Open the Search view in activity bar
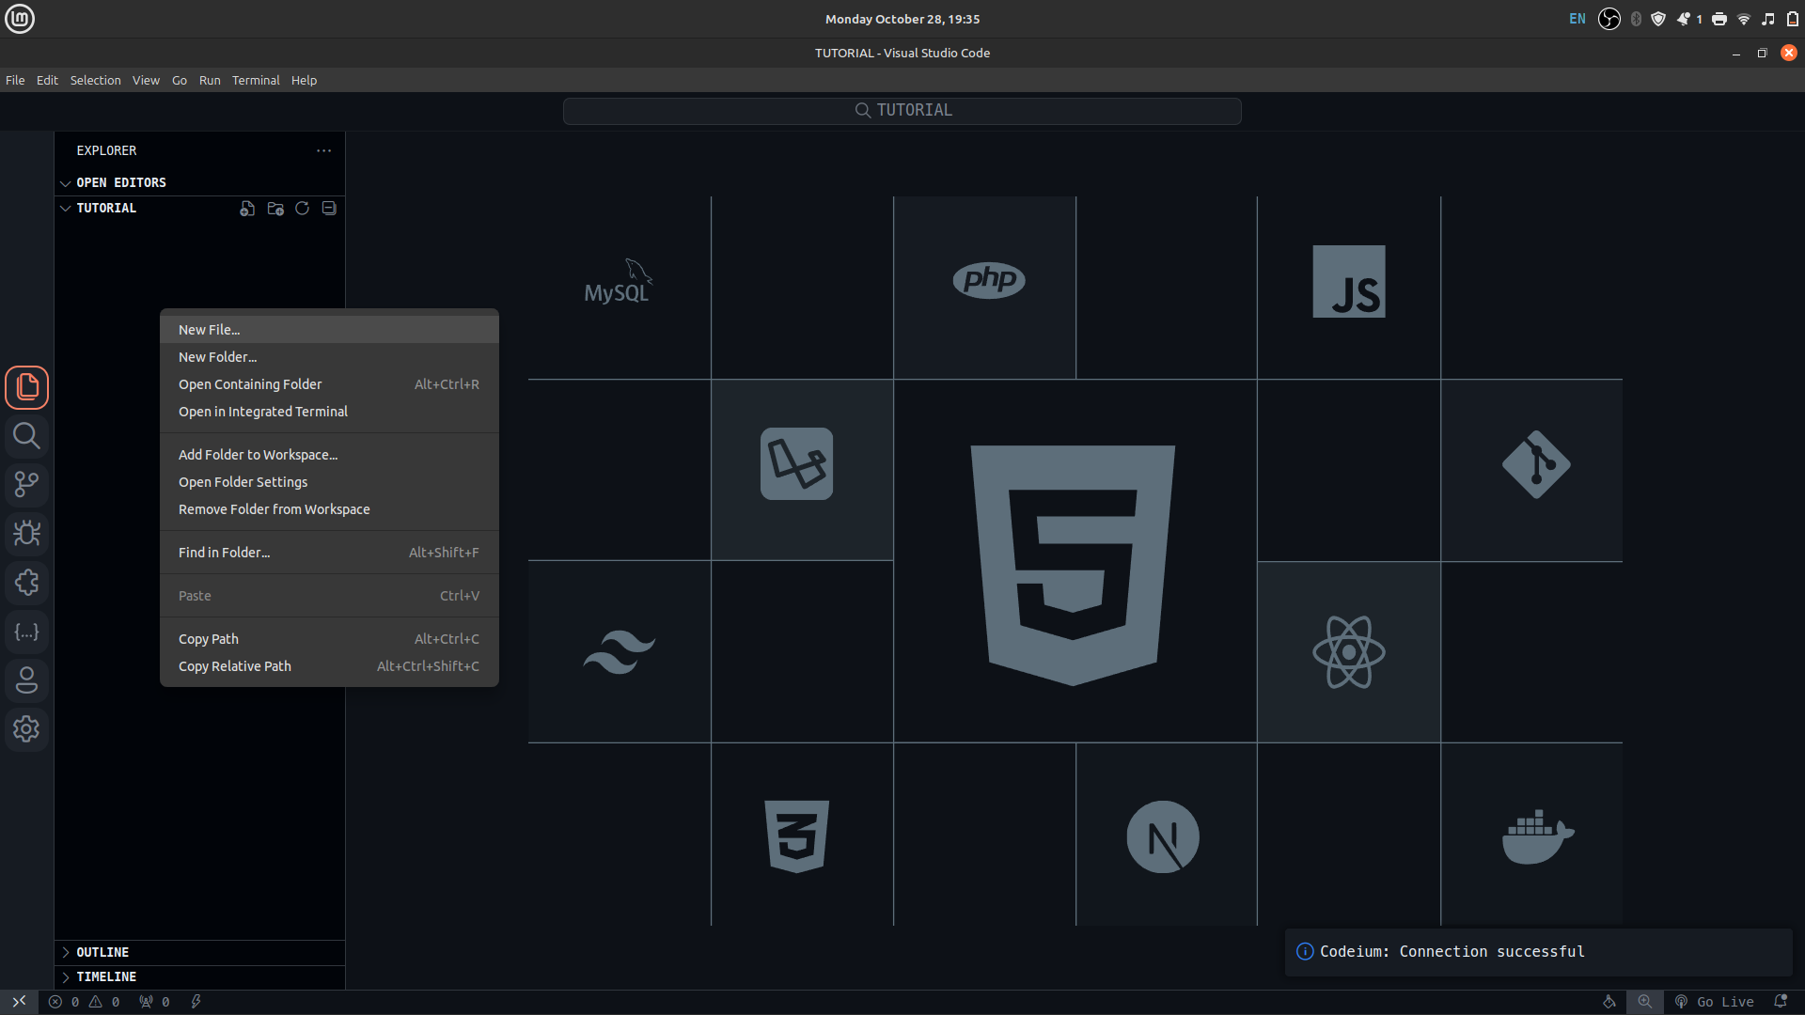The width and height of the screenshot is (1805, 1015). pos(26,436)
